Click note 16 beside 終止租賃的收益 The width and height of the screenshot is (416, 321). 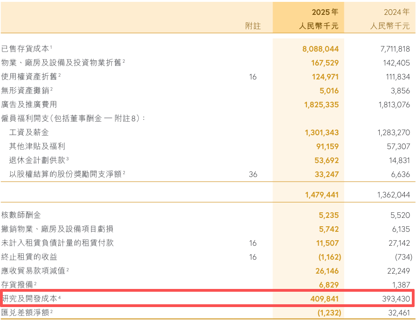(253, 257)
